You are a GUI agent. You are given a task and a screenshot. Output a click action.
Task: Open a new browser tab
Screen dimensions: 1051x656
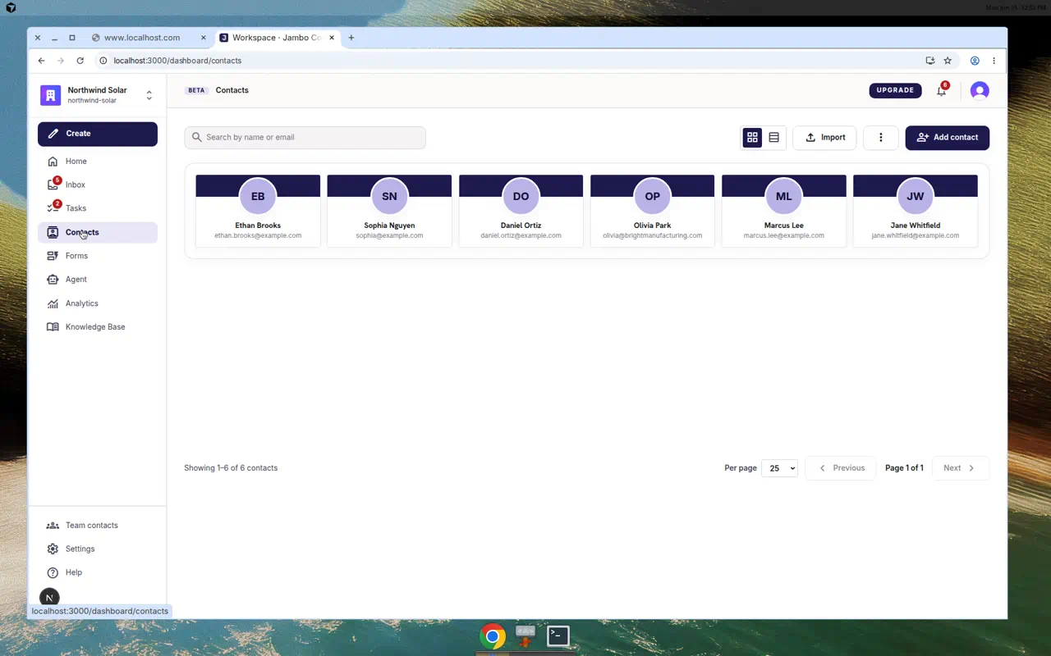click(351, 38)
